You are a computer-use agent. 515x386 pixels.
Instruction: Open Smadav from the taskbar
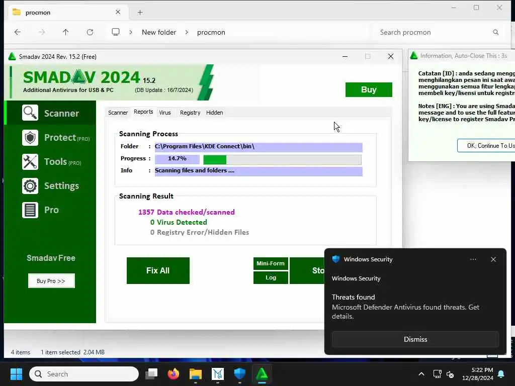tap(262, 374)
